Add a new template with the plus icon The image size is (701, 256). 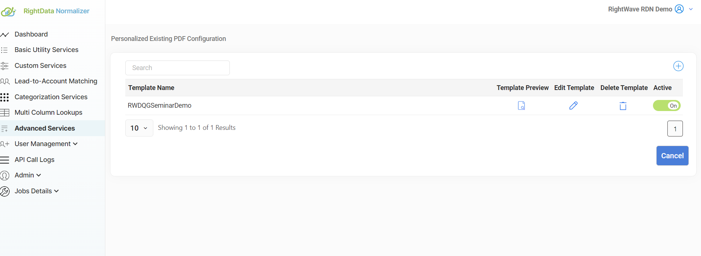tap(678, 66)
